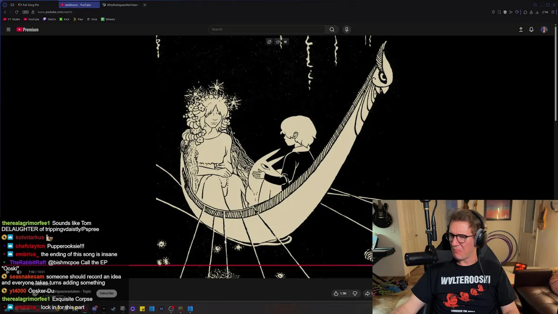Screen dimensions: 558x314
Task: Click chat username therealagrimorfee1 above Exquisite Corpse
Action: click(26, 299)
